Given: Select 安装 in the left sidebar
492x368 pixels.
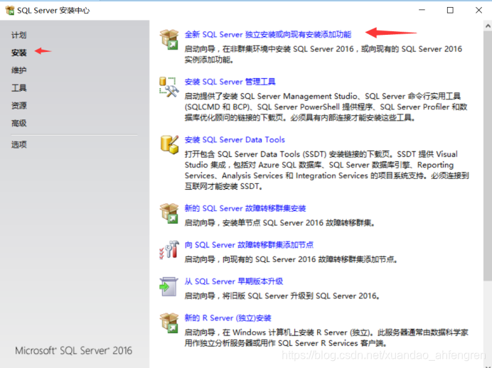Looking at the screenshot, I should (18, 53).
